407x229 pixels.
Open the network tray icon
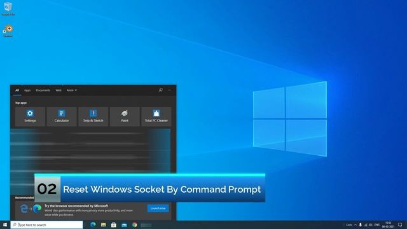pyautogui.click(x=366, y=225)
